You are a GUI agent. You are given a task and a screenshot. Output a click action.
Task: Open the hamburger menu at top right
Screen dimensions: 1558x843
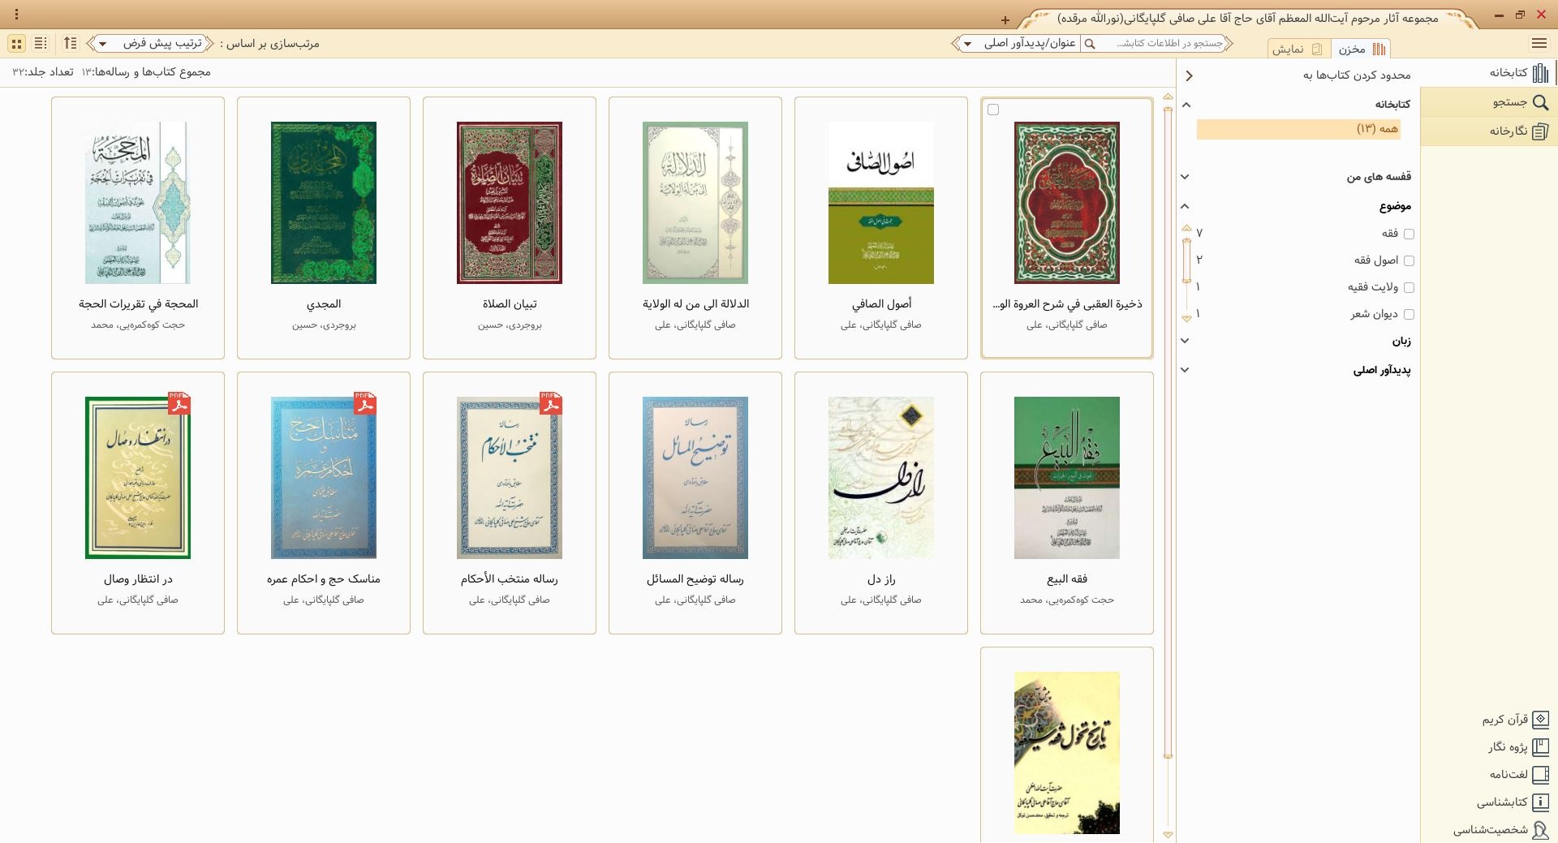tap(1539, 44)
